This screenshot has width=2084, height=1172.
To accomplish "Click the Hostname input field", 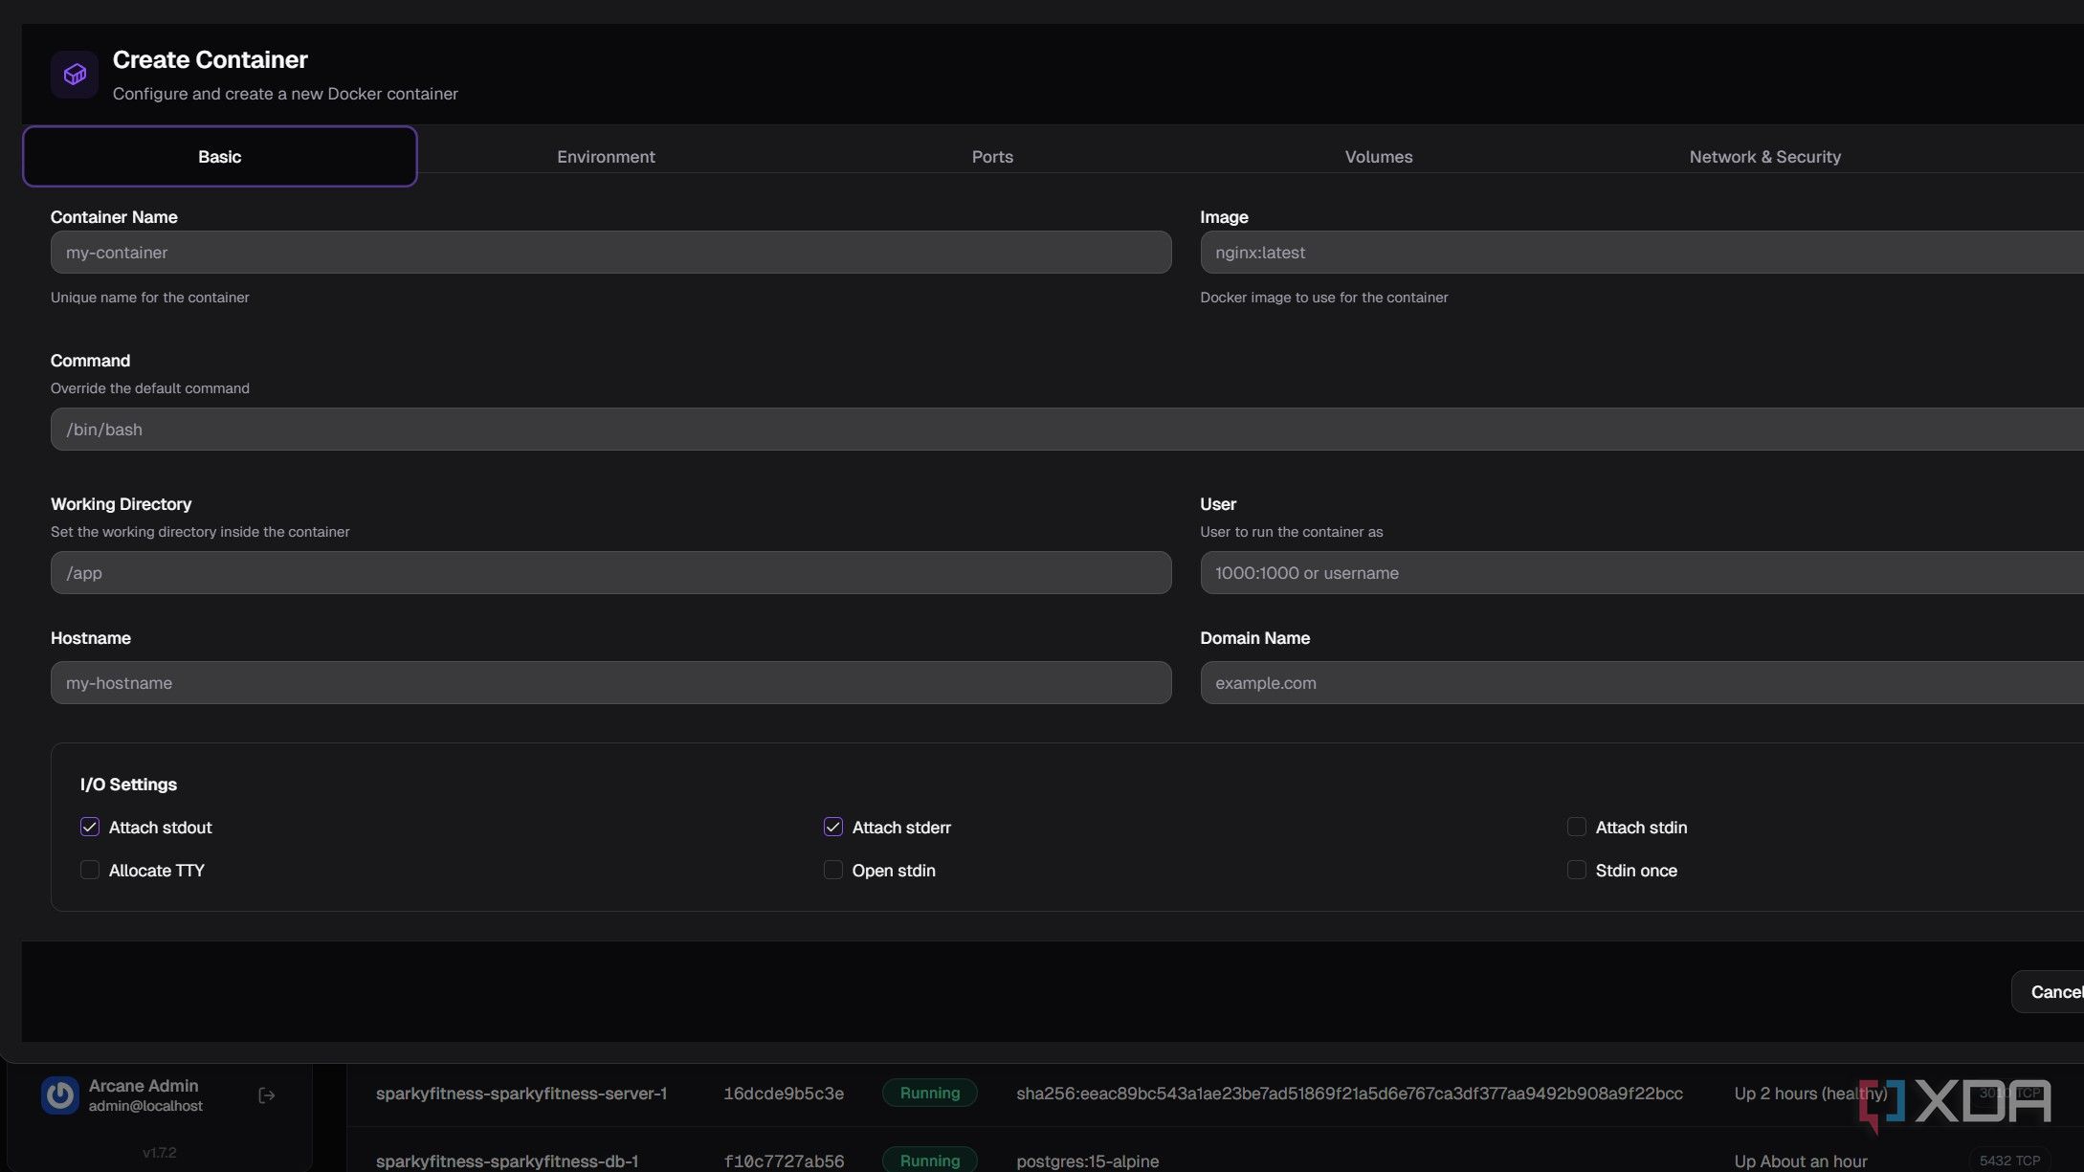I will pos(610,683).
